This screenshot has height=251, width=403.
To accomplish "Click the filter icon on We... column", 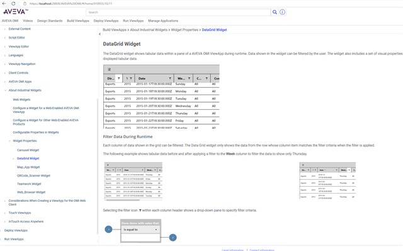I will [x=189, y=78].
